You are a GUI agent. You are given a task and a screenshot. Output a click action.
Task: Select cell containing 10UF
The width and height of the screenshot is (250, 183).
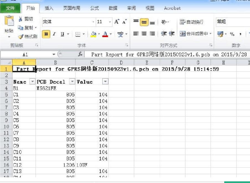tap(92, 165)
